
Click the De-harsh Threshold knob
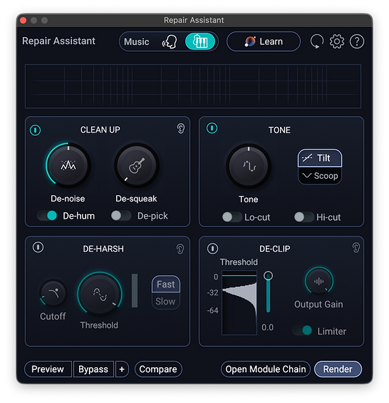pos(100,294)
